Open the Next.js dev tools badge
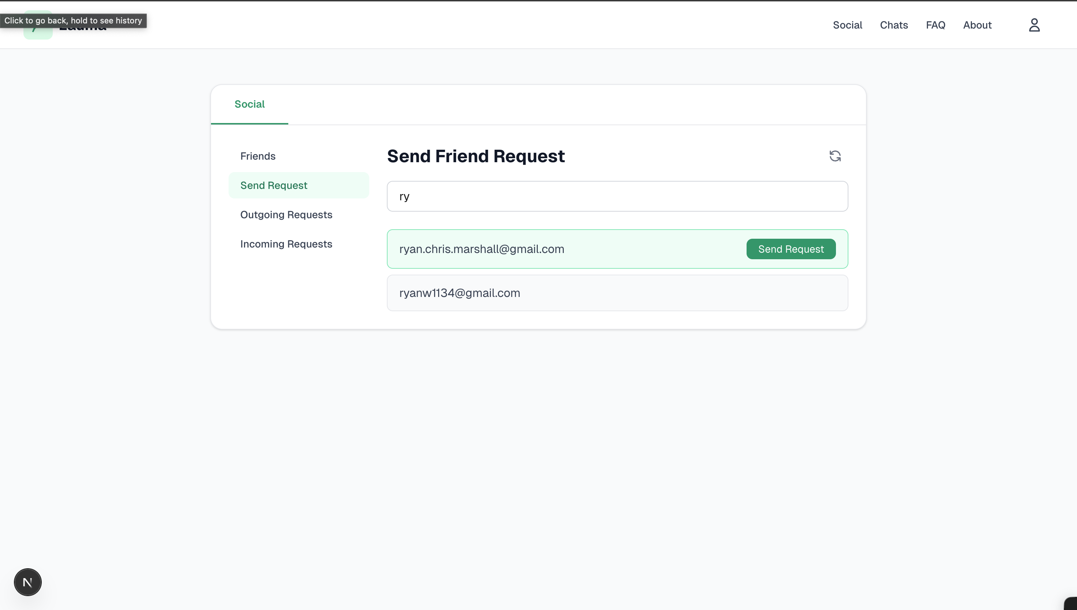Screen dimensions: 1077x610 coord(28,582)
